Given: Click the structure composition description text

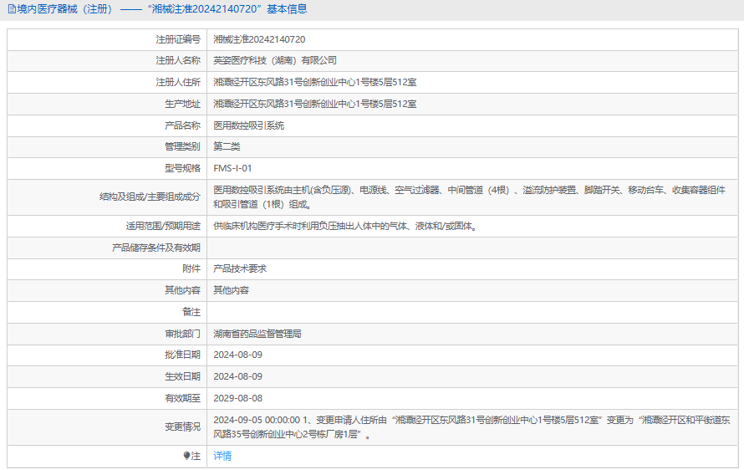Looking at the screenshot, I should [x=469, y=197].
